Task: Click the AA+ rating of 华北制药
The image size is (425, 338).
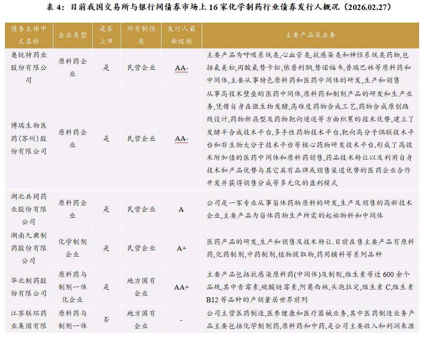Action: pyautogui.click(x=181, y=287)
